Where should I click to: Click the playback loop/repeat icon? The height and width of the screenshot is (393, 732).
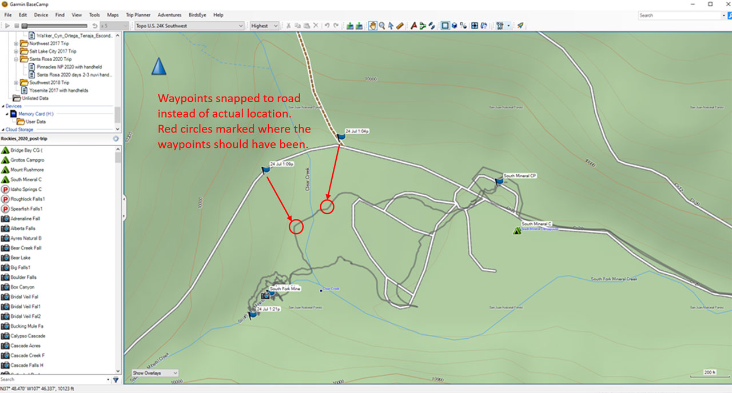coord(94,26)
